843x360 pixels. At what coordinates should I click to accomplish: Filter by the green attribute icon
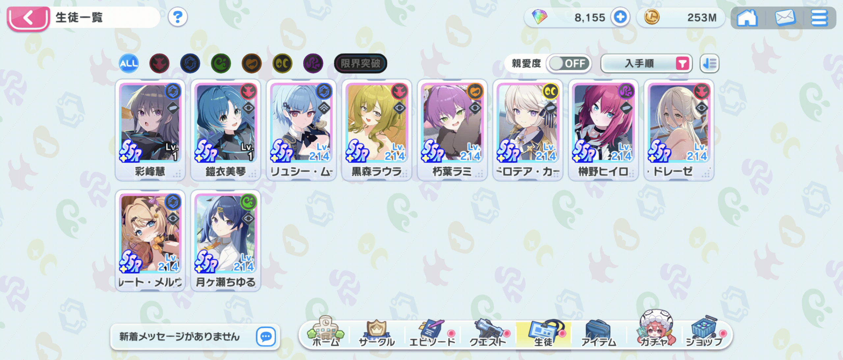pos(221,63)
